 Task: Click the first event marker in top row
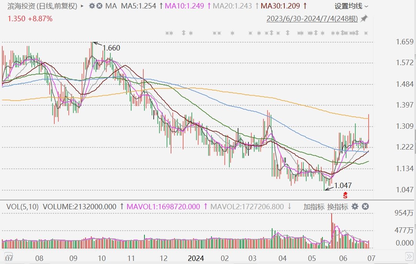(168, 33)
